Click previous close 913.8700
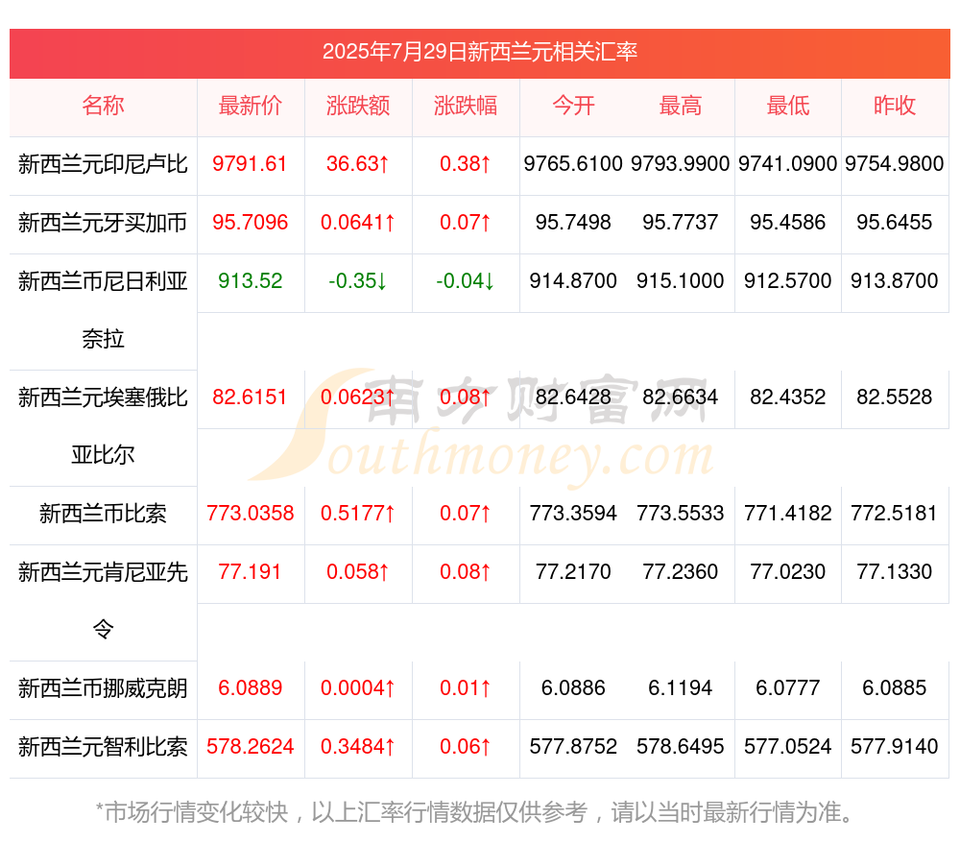This screenshot has height=842, width=960. point(895,281)
